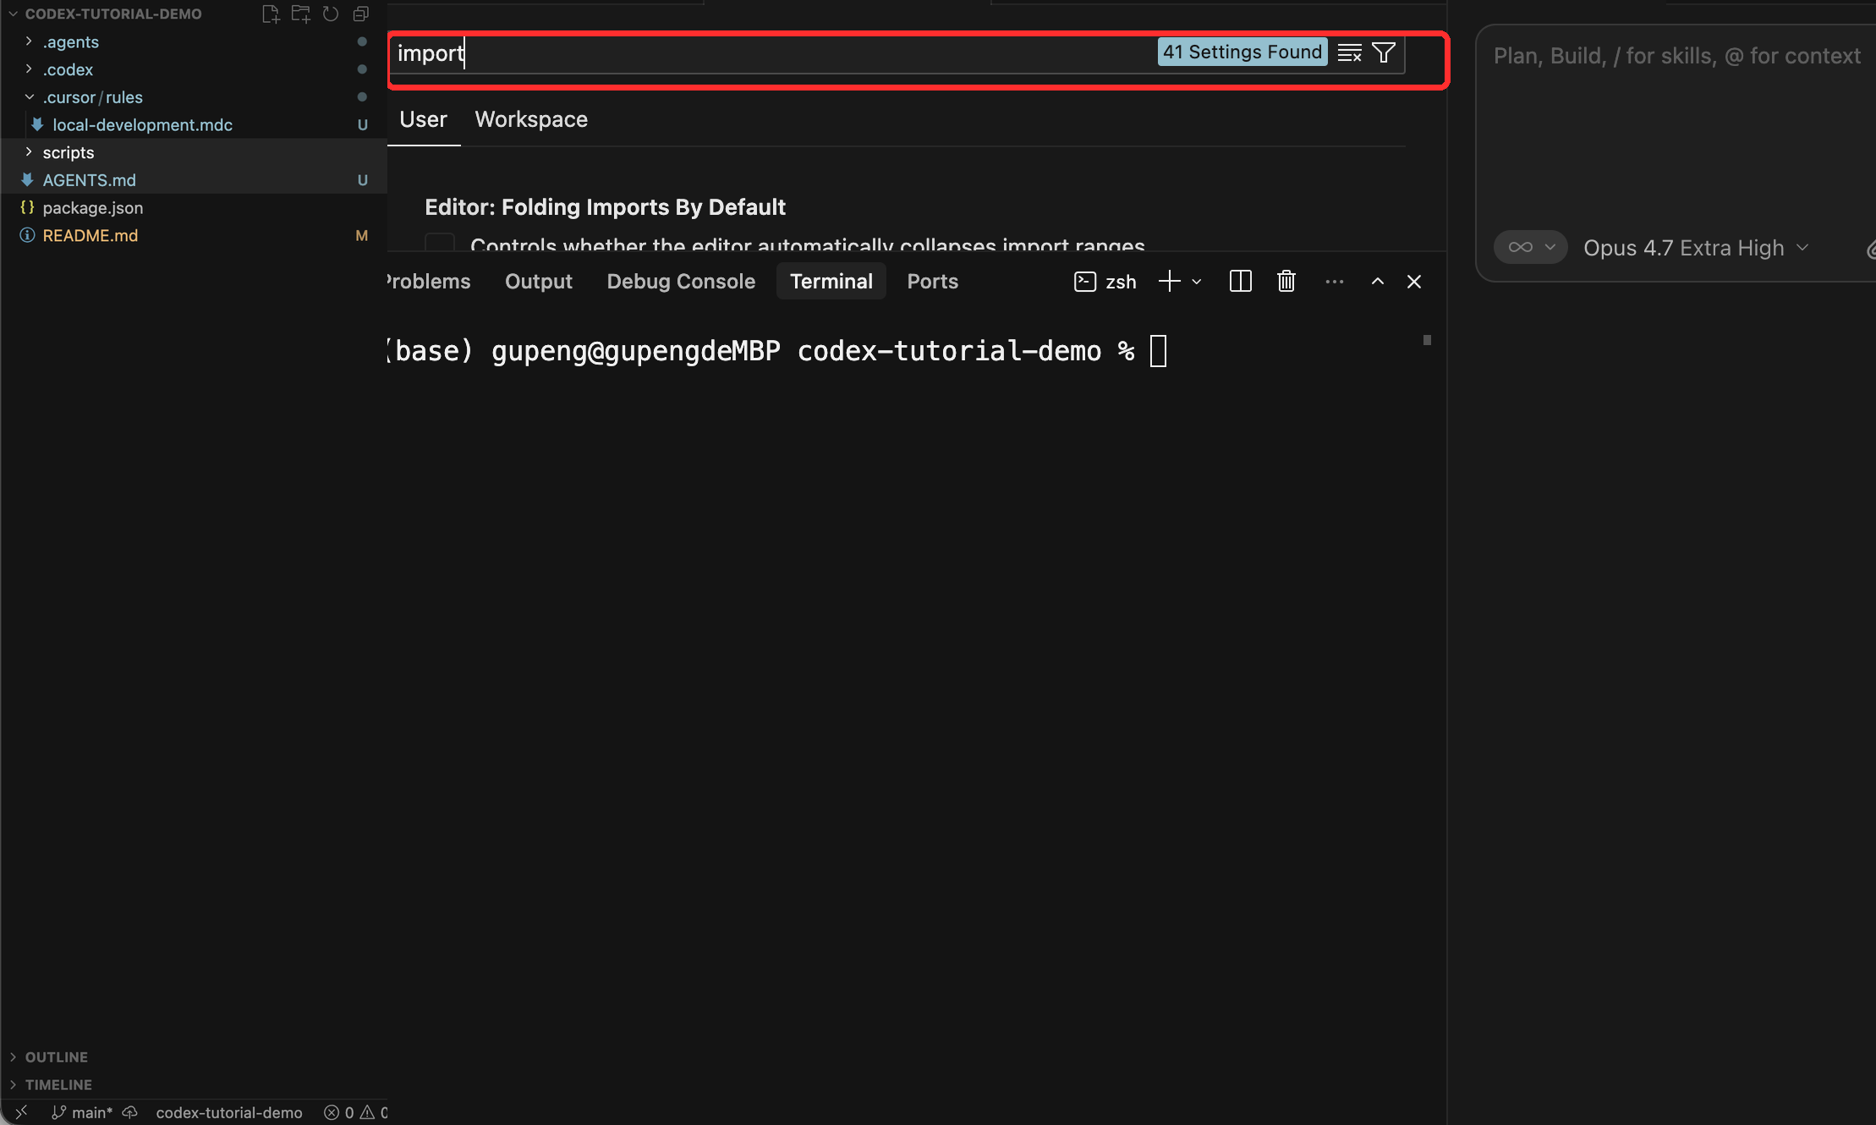Switch to the Workspace settings tab
This screenshot has height=1125, width=1876.
[531, 119]
